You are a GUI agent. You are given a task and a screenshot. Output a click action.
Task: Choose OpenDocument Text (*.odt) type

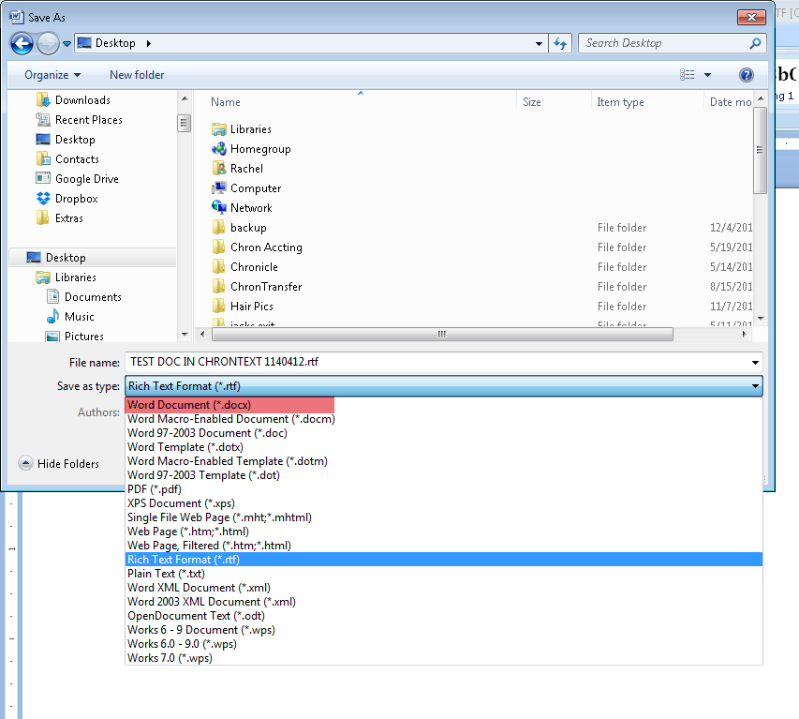click(x=444, y=616)
